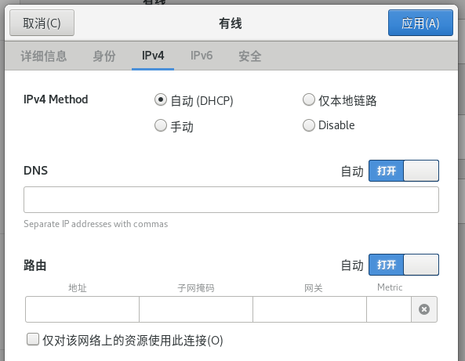Viewport: 465px width, 361px height.
Task: Select the IPv4 tab
Action: (153, 56)
